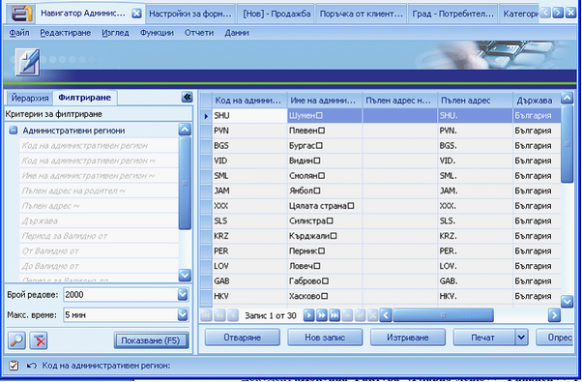Click the horizontal scrollbar thumb of the grid
The width and height of the screenshot is (582, 382).
443,315
